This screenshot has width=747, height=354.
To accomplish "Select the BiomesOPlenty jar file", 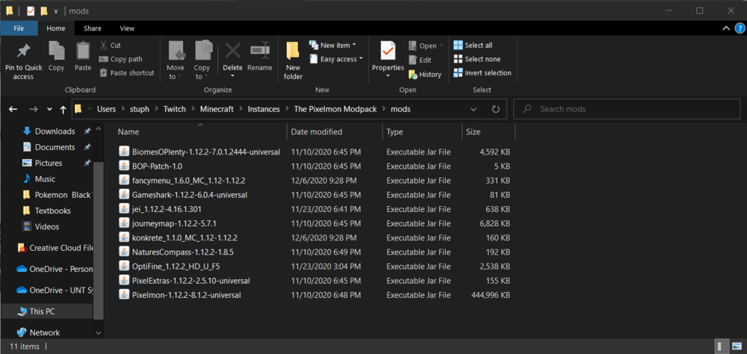I will tap(206, 152).
